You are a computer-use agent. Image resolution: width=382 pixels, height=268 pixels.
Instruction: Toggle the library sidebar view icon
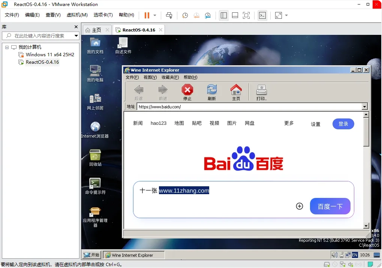click(x=224, y=15)
